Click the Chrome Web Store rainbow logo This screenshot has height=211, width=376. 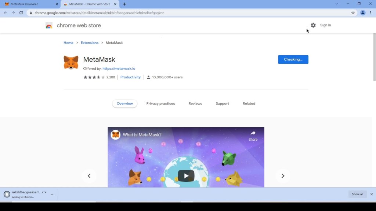click(49, 25)
